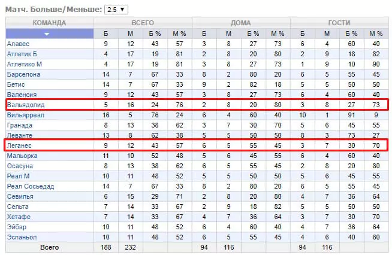
Task: Open the 2.5 over/under dropdown
Action: tap(116, 10)
